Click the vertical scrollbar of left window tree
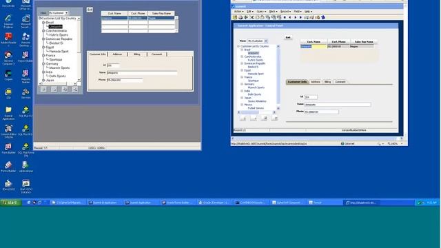Screen dimensions: 441x248 pos(79,49)
